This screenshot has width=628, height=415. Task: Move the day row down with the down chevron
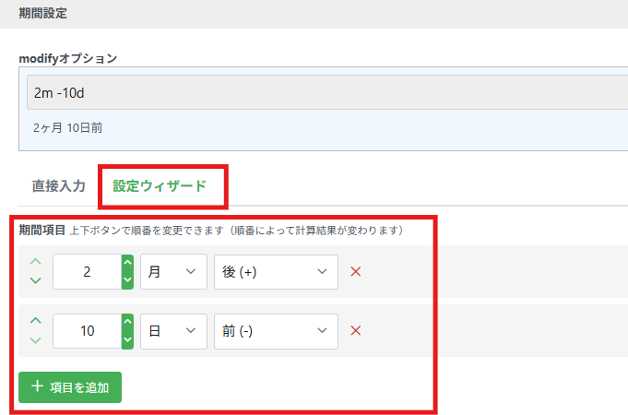pos(36,339)
